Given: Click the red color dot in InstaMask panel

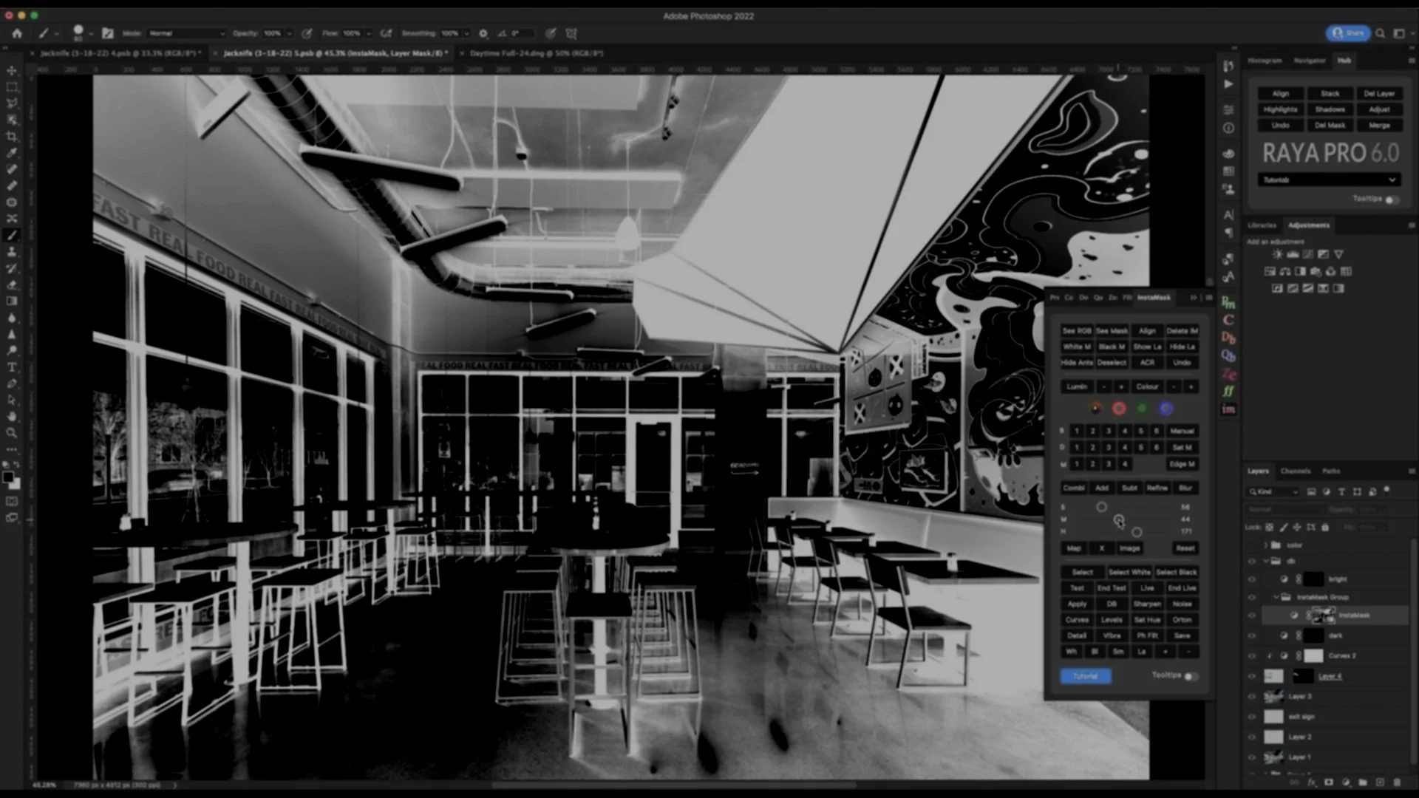Looking at the screenshot, I should pos(1118,408).
